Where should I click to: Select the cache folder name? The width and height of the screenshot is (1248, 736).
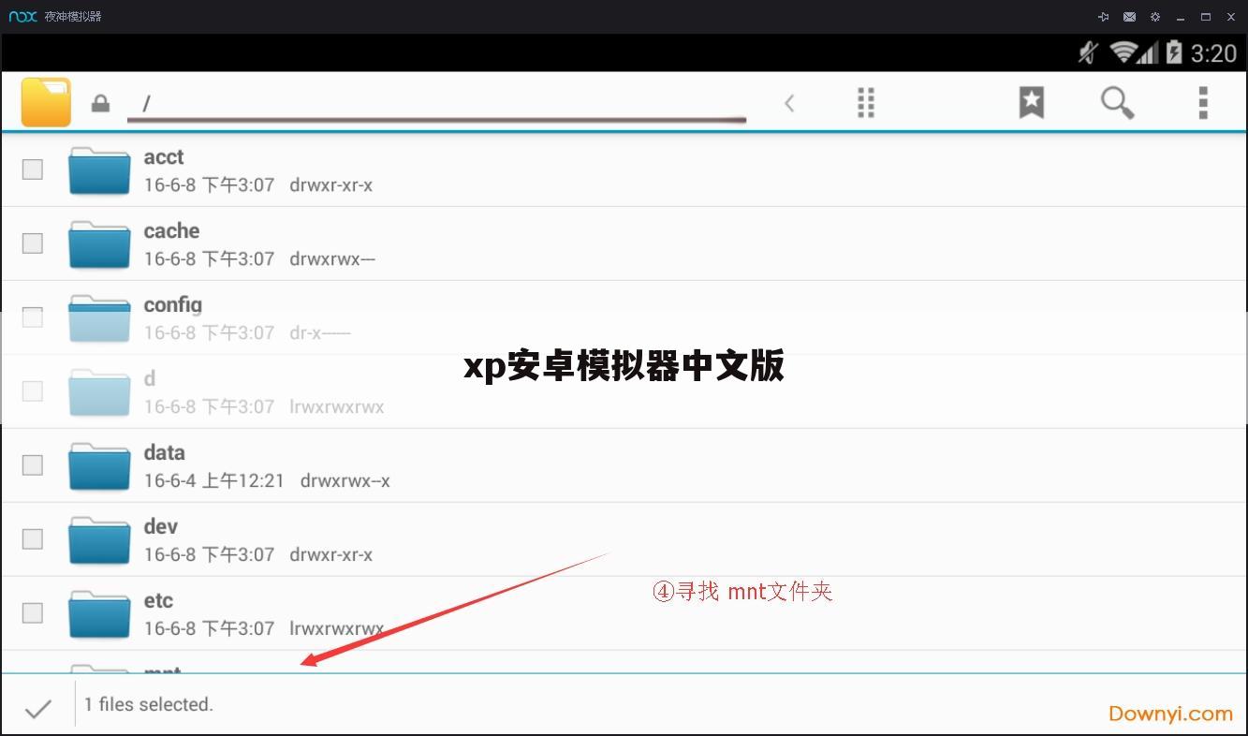click(171, 231)
